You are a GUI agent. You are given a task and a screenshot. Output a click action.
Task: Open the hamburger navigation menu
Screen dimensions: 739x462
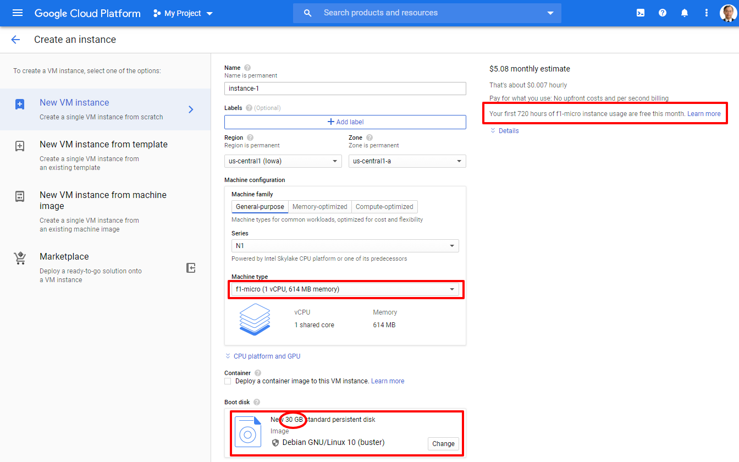(18, 13)
